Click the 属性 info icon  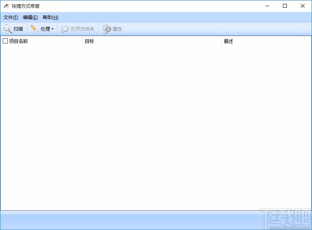click(107, 29)
